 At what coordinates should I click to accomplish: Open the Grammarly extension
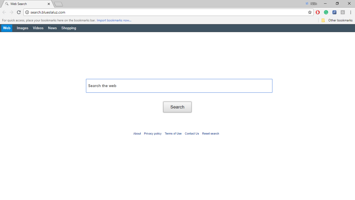pyautogui.click(x=326, y=12)
